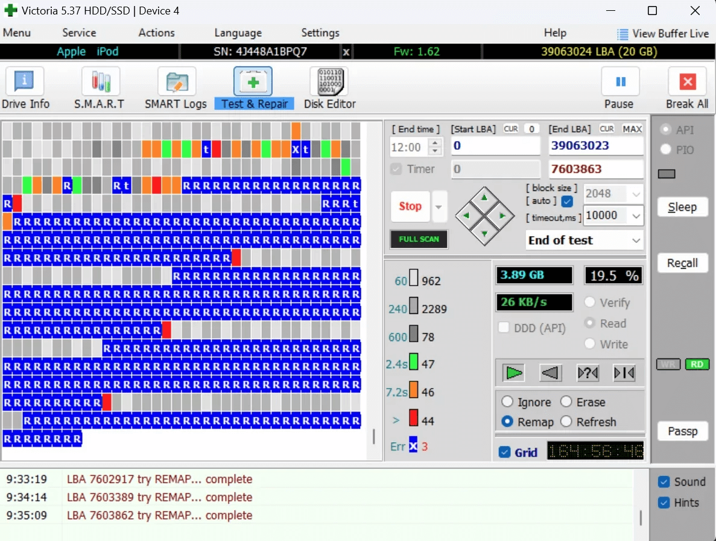Open the Actions menu
This screenshot has width=716, height=541.
156,33
